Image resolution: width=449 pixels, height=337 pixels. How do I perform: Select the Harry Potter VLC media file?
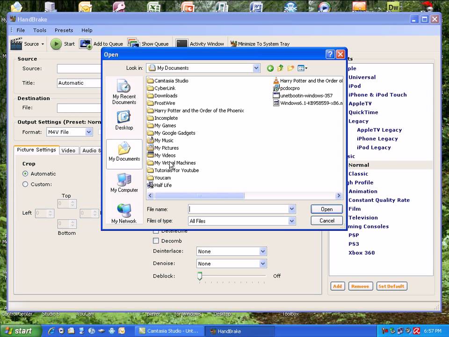pyautogui.click(x=308, y=81)
